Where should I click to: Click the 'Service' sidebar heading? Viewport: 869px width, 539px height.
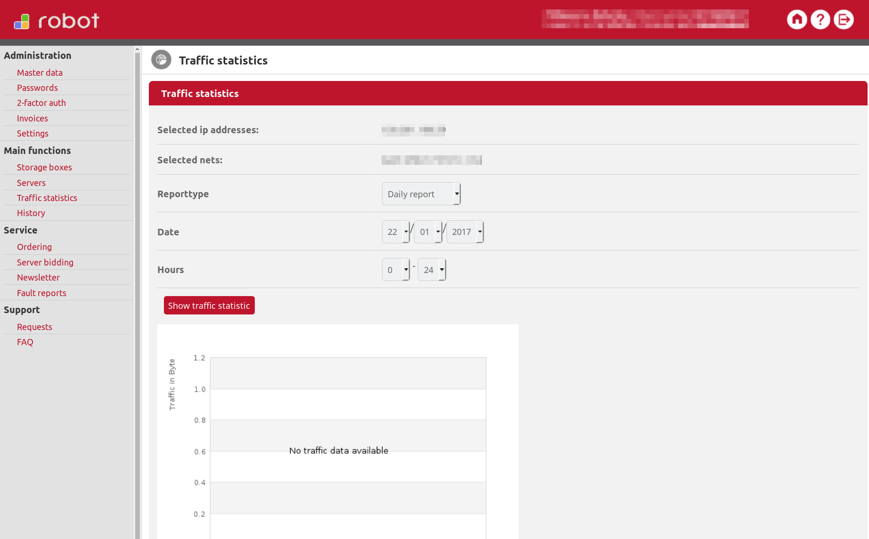[x=21, y=230]
